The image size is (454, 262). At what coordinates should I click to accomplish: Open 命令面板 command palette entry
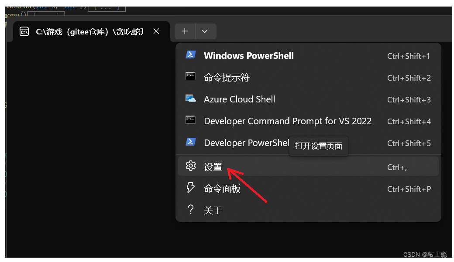coord(222,189)
